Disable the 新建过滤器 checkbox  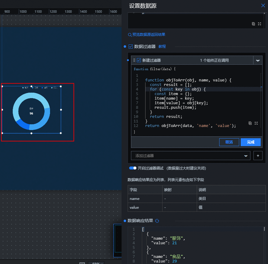click(x=139, y=60)
